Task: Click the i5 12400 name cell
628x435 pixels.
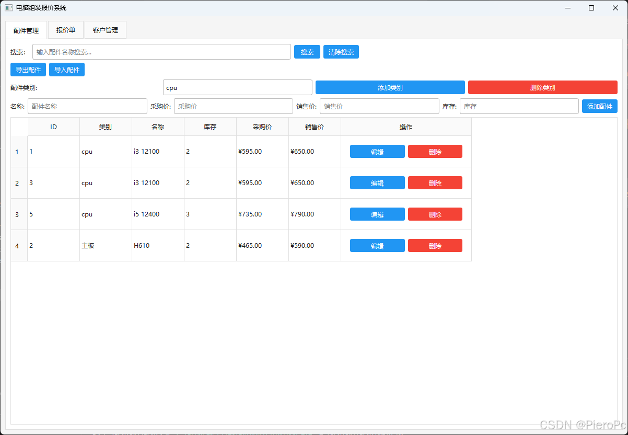Action: [x=158, y=214]
